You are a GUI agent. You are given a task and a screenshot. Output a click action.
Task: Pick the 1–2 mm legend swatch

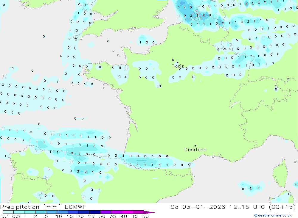pos(30,212)
